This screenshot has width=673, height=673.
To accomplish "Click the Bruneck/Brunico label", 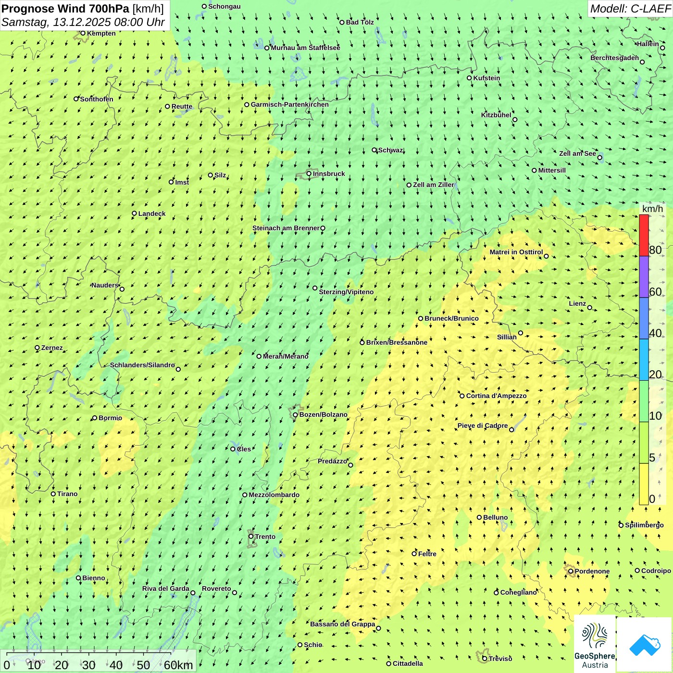I will click(451, 318).
